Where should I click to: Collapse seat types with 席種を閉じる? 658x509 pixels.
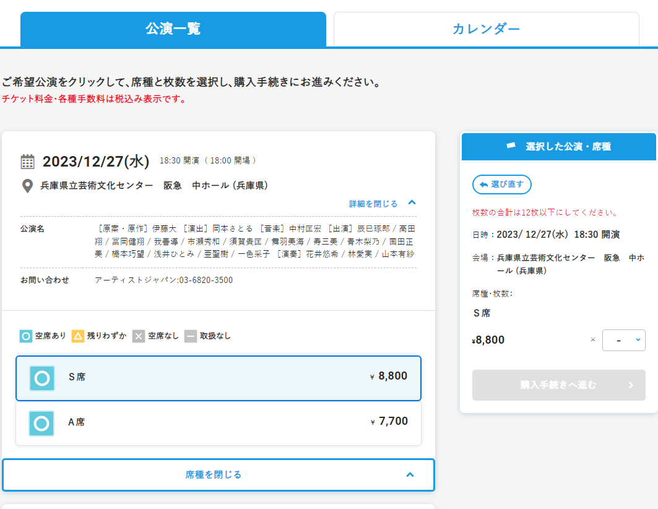pyautogui.click(x=214, y=475)
